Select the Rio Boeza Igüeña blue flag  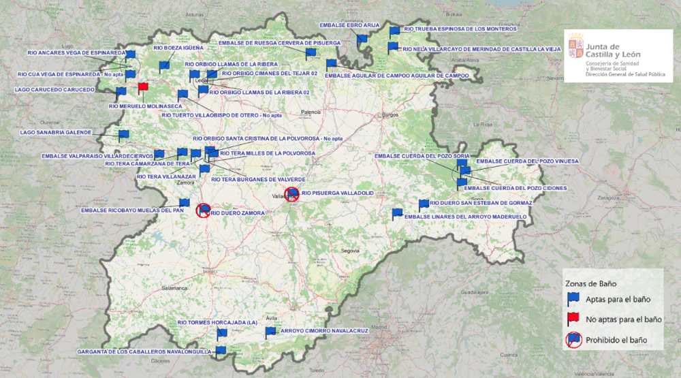click(x=163, y=67)
